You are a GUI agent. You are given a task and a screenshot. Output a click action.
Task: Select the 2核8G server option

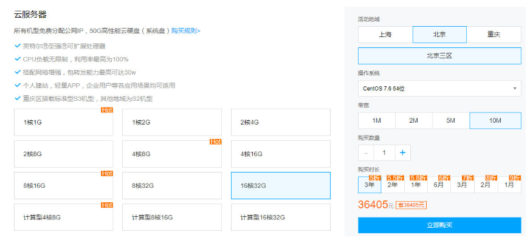click(x=64, y=154)
